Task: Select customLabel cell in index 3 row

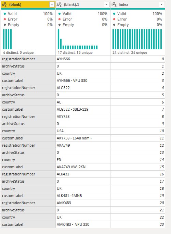Action: tap(28, 81)
